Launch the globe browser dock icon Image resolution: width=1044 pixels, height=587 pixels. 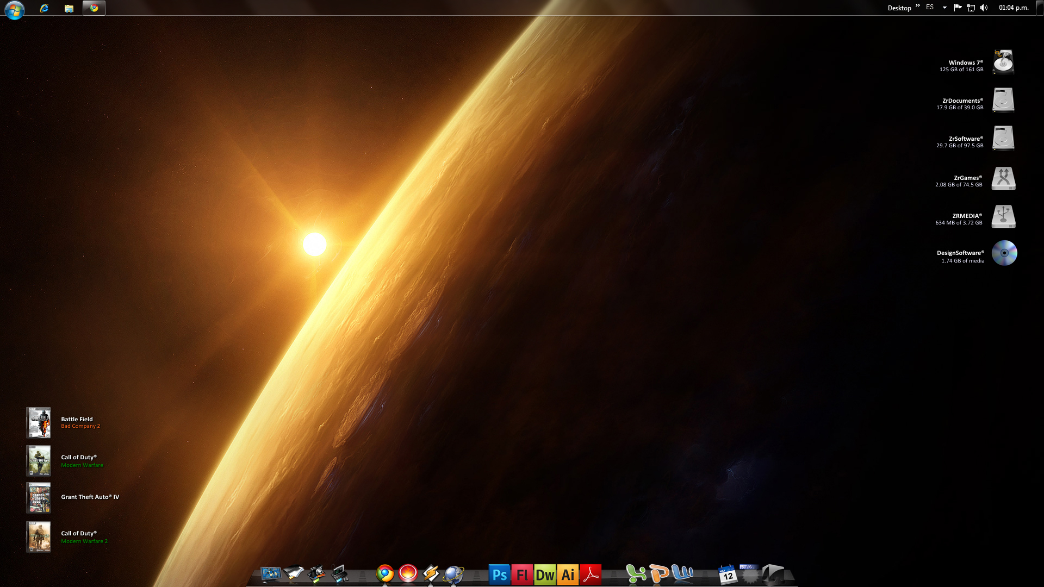(x=453, y=574)
